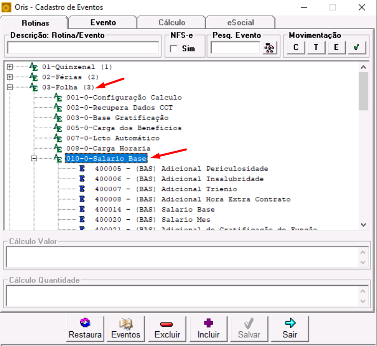This screenshot has height=346, width=377.
Task: Select 003-0-Base Gratificação item
Action: tap(118, 118)
